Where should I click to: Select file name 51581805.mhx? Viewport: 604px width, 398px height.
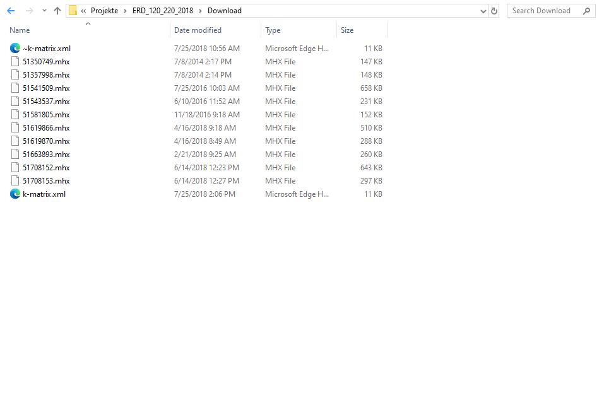pos(46,115)
